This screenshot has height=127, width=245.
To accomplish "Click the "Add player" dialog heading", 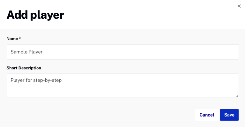I will click(35, 15).
